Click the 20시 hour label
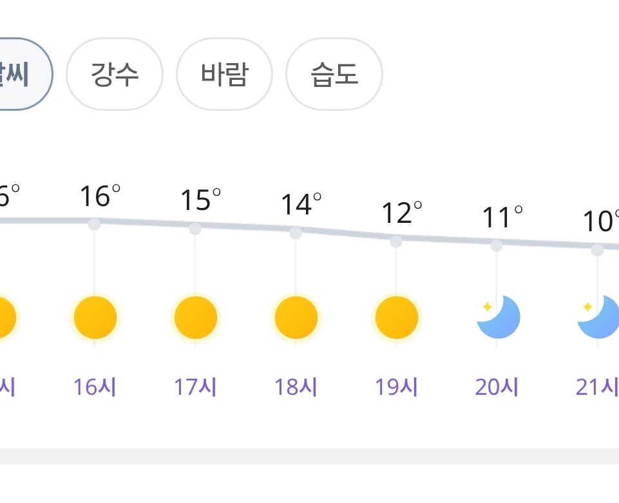Image resolution: width=619 pixels, height=503 pixels. 497,388
